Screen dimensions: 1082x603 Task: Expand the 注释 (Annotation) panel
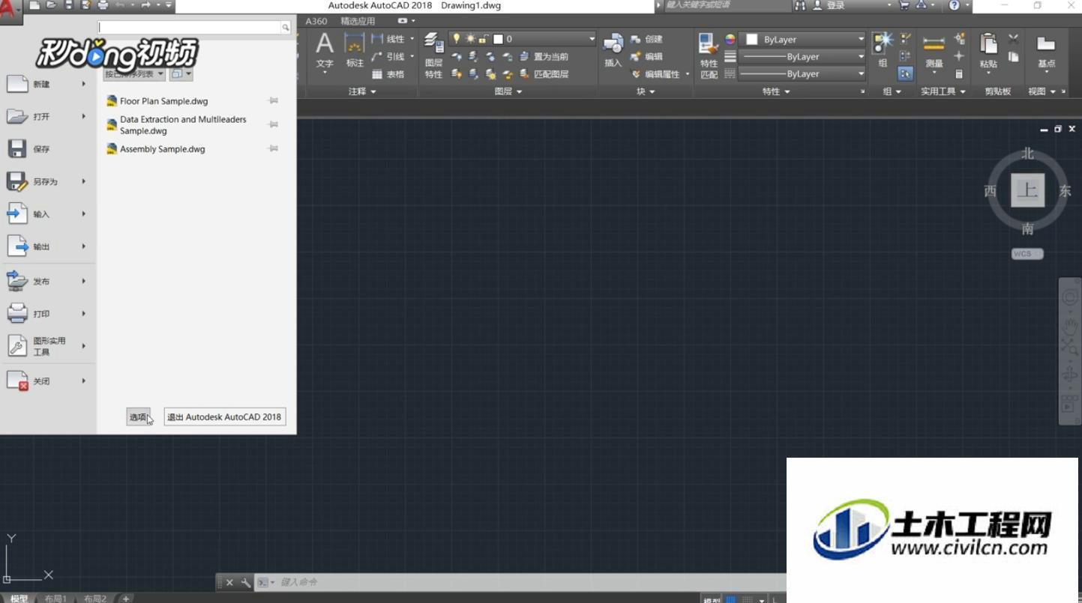[x=362, y=91]
